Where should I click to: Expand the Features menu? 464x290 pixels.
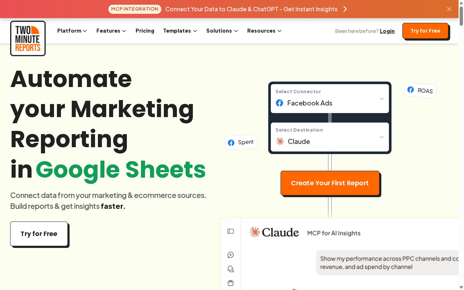[x=111, y=31]
